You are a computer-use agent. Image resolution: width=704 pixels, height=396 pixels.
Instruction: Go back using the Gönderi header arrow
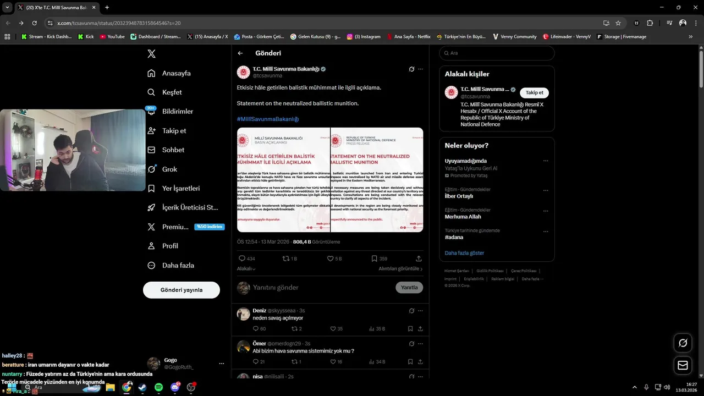240,53
